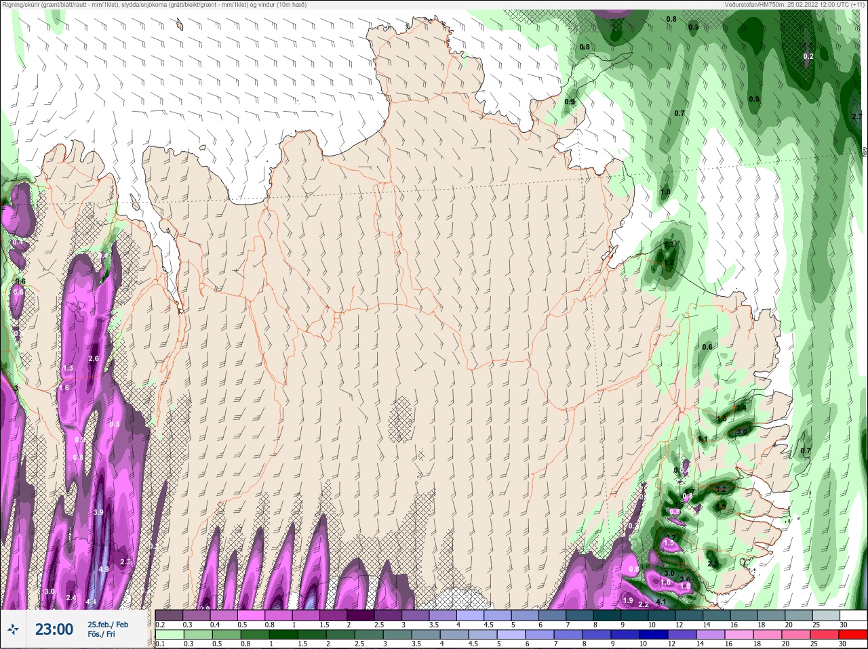Image resolution: width=868 pixels, height=649 pixels.
Task: Select the upper legend swatch between 2 and 2.5
Action: coord(361,615)
